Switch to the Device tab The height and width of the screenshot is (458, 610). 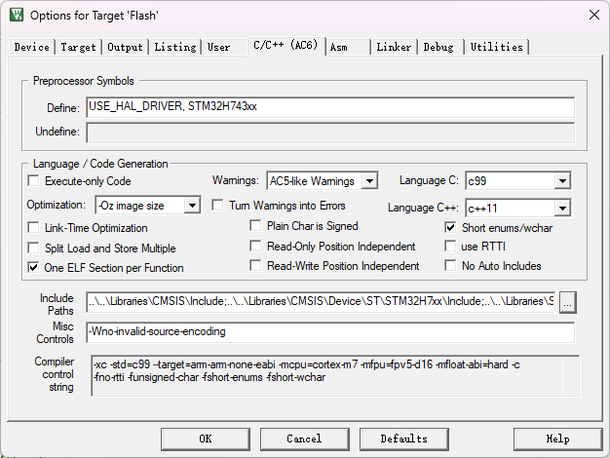[32, 47]
